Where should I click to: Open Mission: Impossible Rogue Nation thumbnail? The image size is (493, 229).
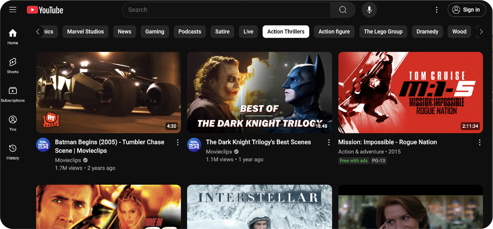[x=411, y=92]
